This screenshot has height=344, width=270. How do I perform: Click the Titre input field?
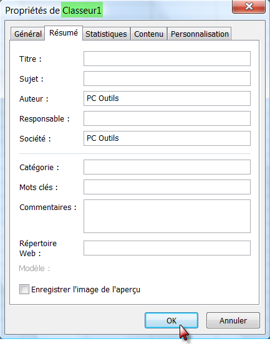pos(167,59)
